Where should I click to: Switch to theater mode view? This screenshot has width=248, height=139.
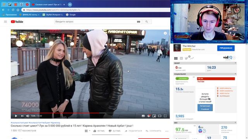coord(160,116)
